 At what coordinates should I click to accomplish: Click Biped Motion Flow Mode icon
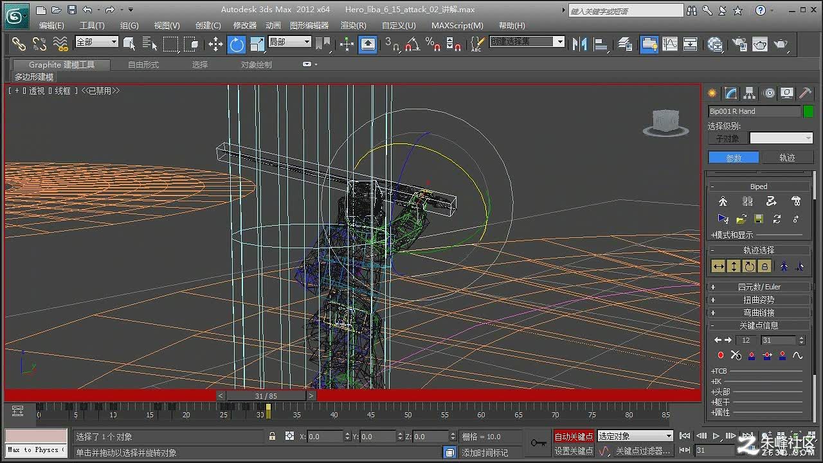click(x=772, y=202)
